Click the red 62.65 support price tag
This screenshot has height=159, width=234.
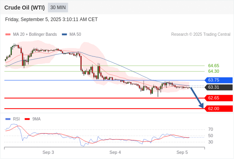point(219,98)
